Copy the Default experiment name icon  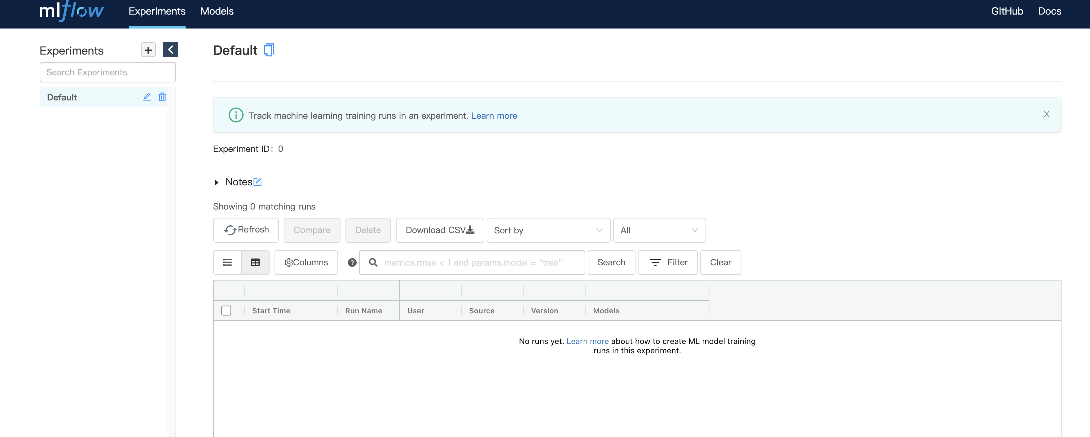pyautogui.click(x=269, y=51)
